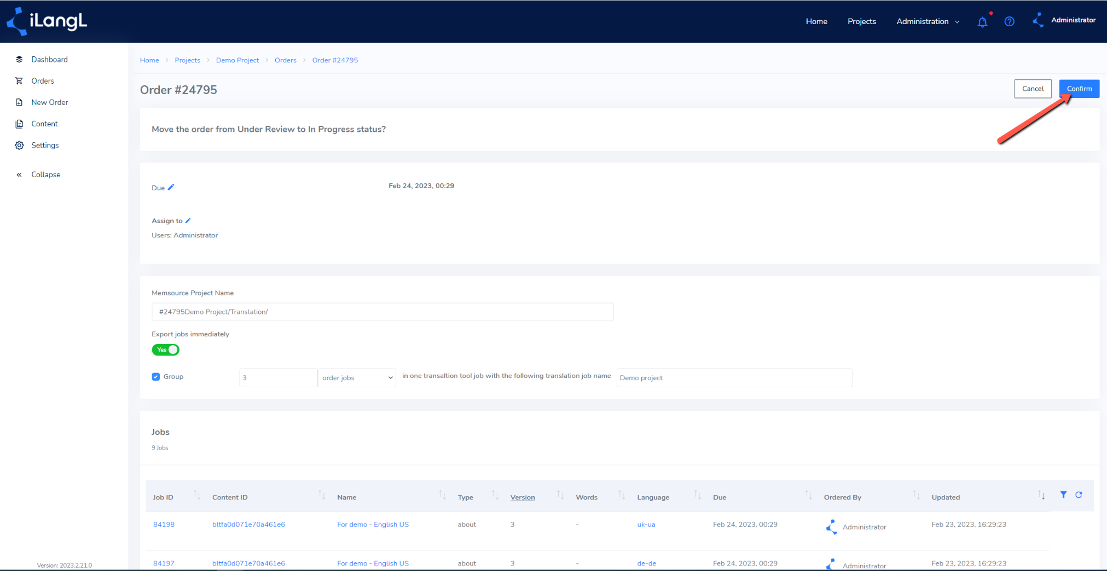This screenshot has width=1107, height=571.
Task: Sort jobs by Version column arrows
Action: 560,495
